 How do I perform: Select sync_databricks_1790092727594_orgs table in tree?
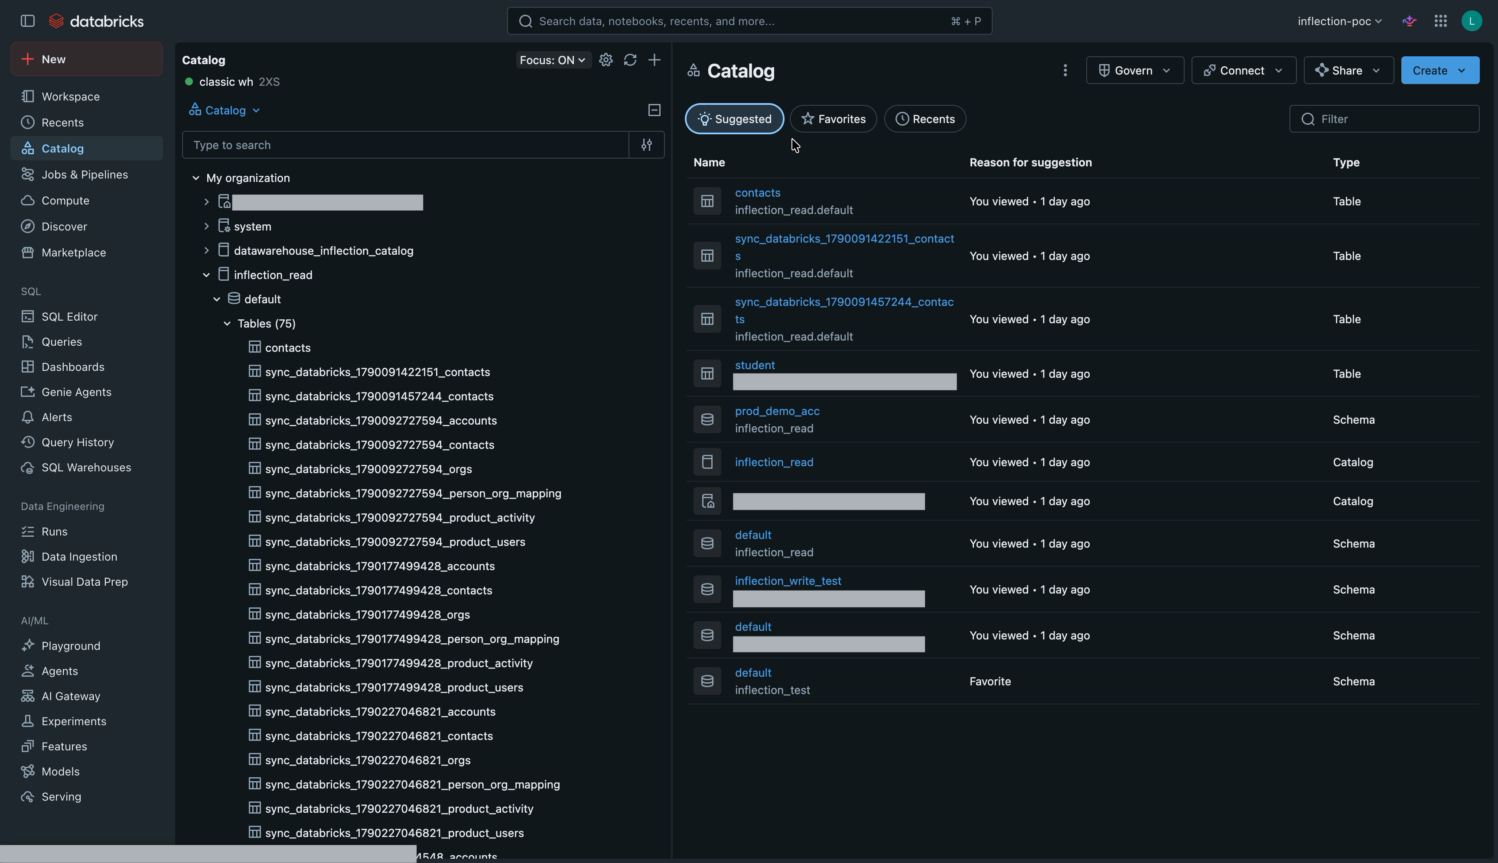(x=368, y=469)
